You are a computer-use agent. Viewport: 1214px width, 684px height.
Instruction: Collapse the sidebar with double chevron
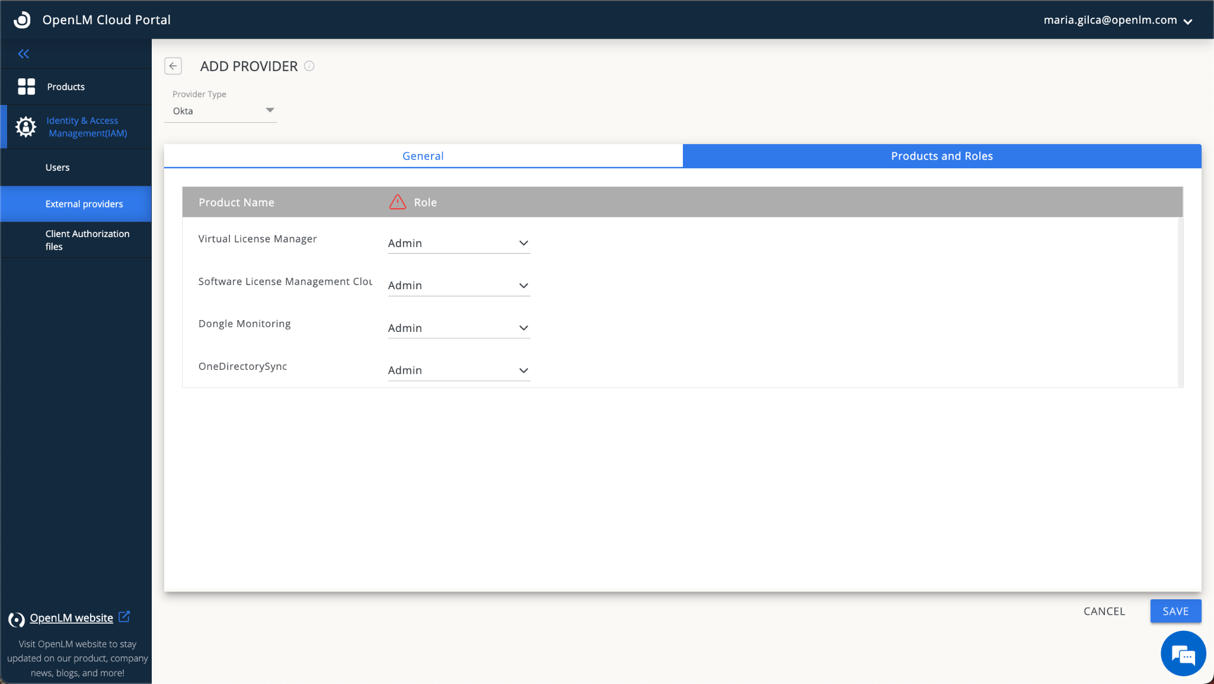click(x=24, y=54)
